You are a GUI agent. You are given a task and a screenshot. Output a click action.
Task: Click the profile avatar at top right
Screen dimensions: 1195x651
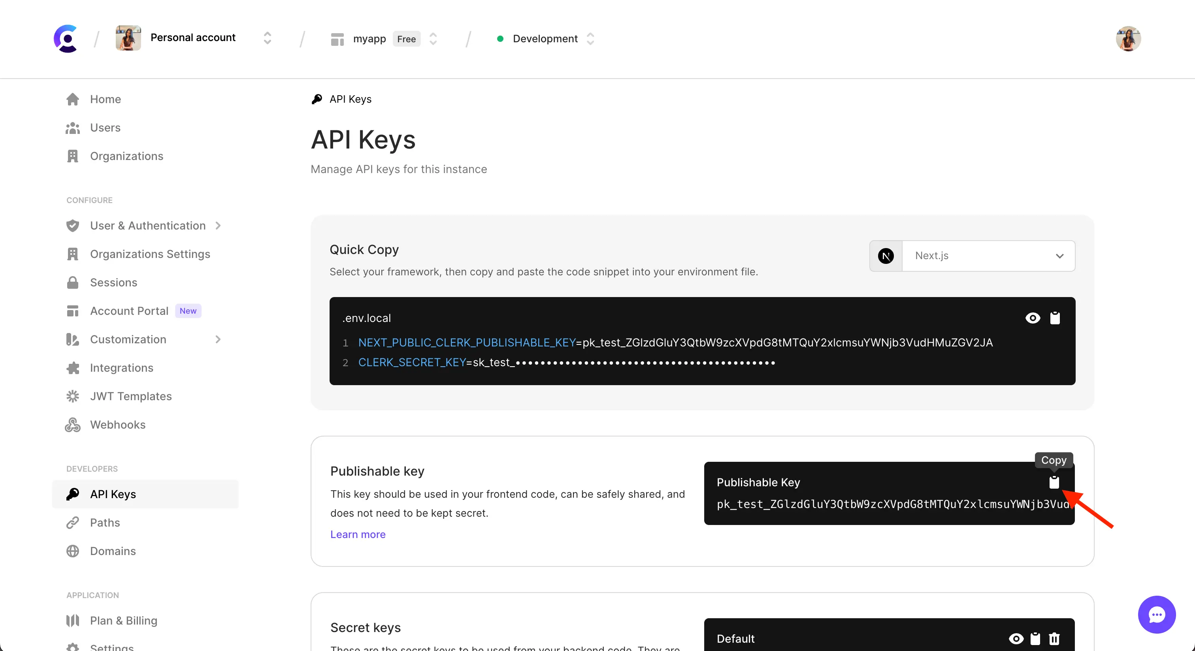pos(1128,38)
